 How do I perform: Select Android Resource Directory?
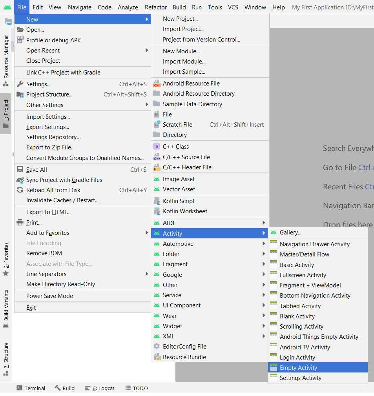pos(210,93)
